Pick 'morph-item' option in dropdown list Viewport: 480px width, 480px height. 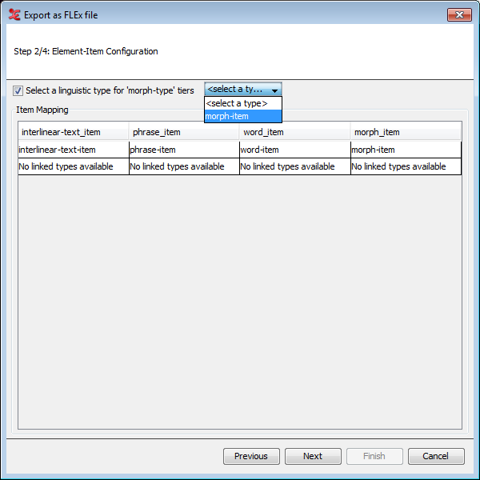[242, 116]
